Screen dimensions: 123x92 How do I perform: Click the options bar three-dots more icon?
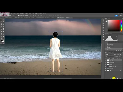click(x=47, y=16)
